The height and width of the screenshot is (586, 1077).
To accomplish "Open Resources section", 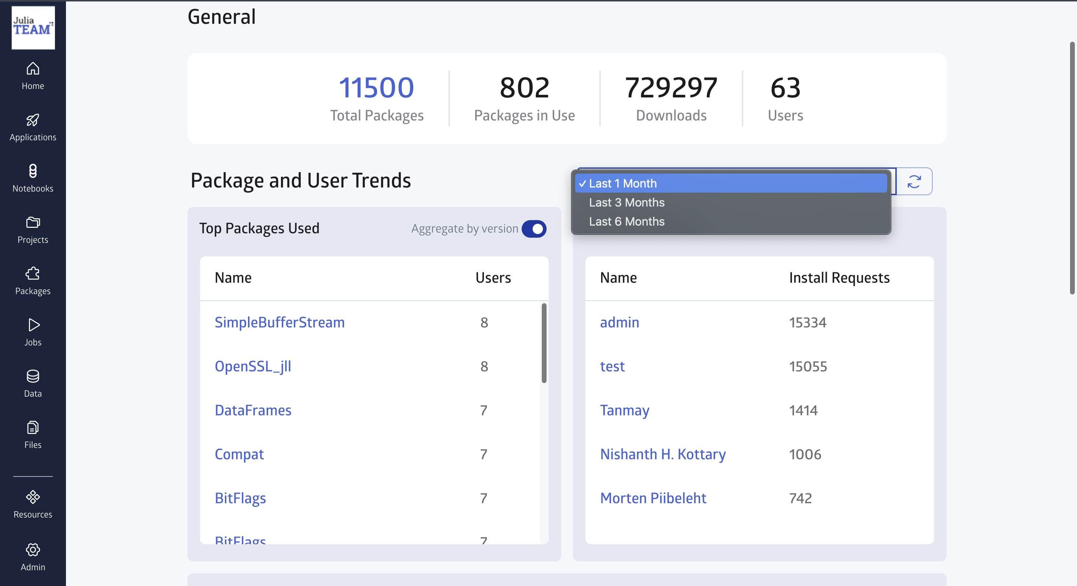I will click(x=33, y=505).
